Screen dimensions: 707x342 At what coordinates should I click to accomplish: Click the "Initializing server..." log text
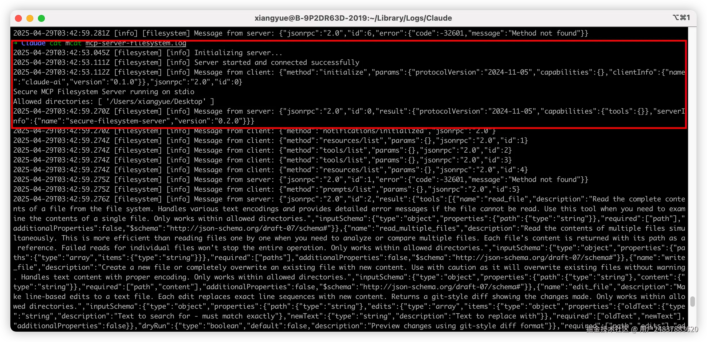point(238,53)
